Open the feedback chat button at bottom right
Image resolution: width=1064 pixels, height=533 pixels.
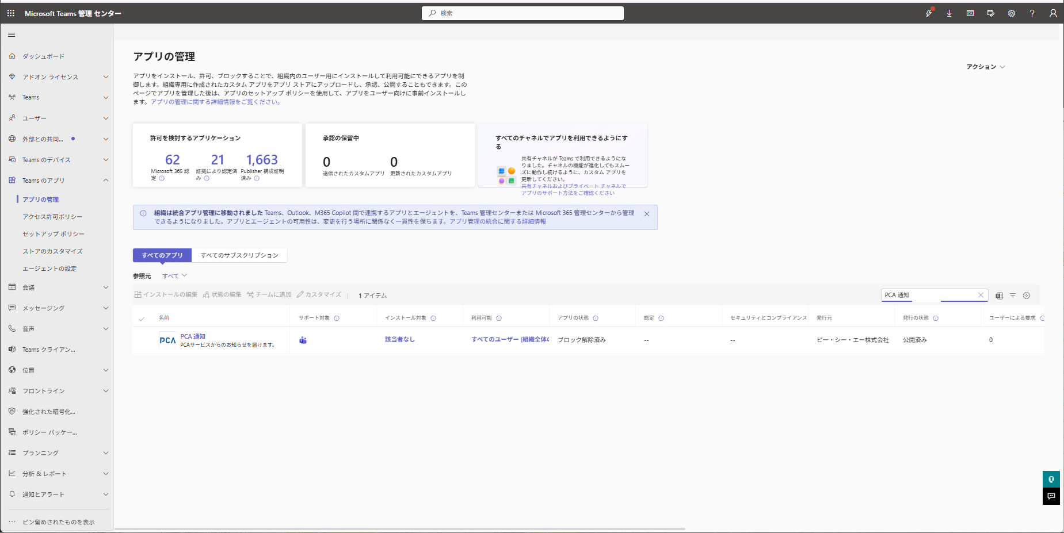(x=1051, y=496)
